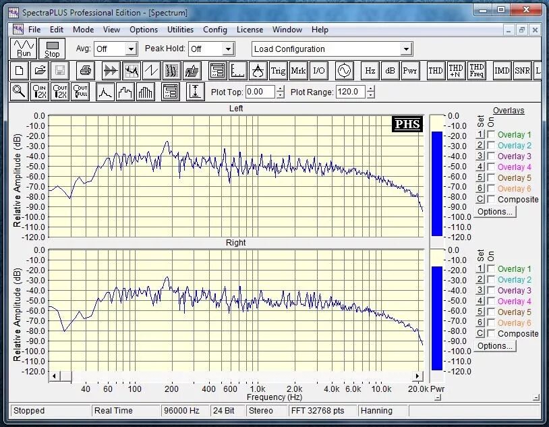Screen dimensions: 549x427
Task: Click the scaling ruler toolbar icon
Action: (x=237, y=71)
